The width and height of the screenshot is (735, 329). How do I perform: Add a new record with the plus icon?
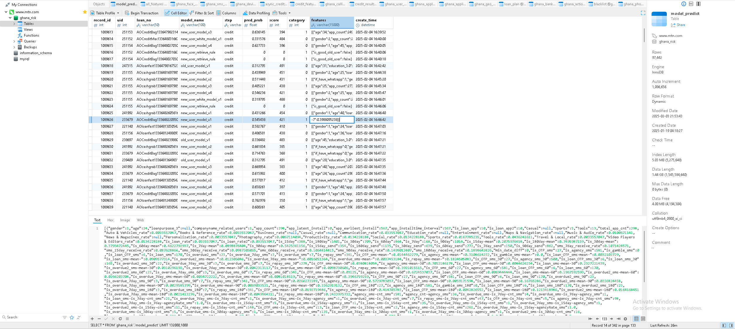pyautogui.click(x=92, y=319)
